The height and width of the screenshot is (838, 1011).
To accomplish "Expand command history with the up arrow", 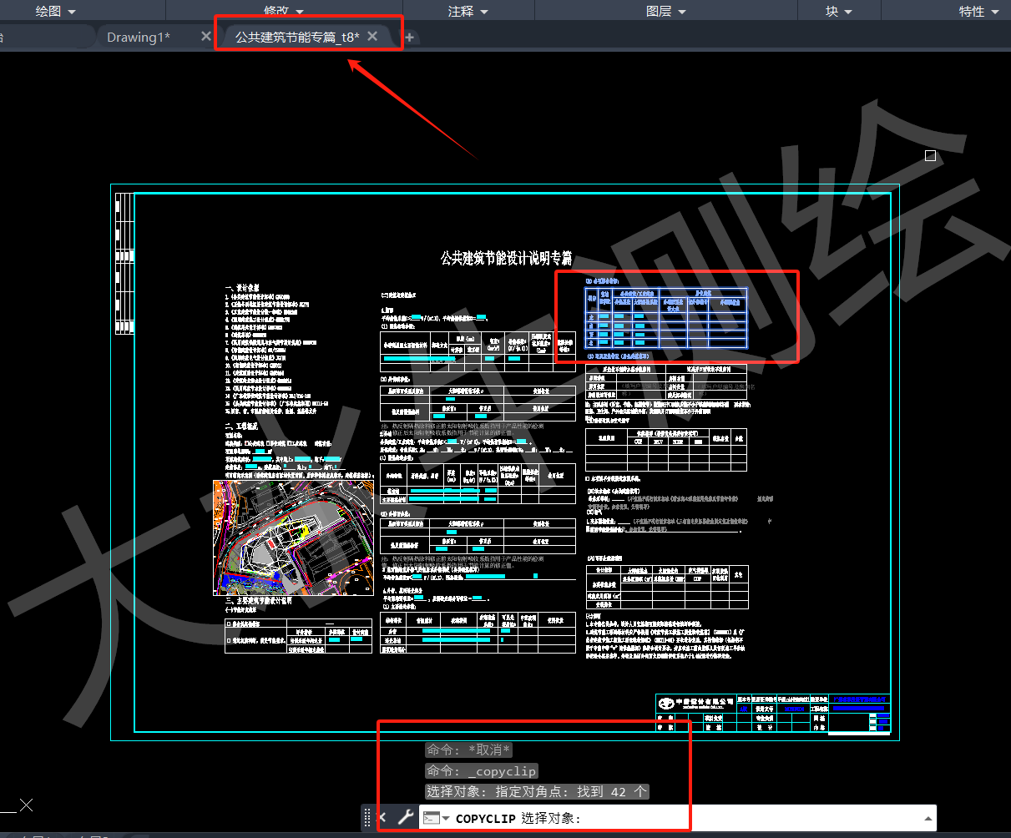I will click(927, 818).
